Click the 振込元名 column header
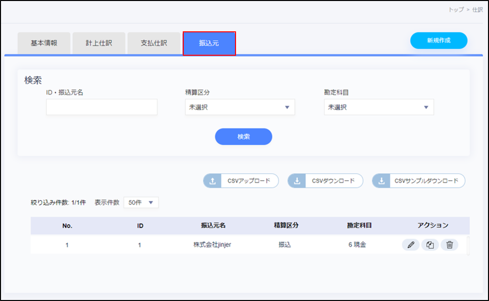This screenshot has height=301, width=489. click(212, 225)
